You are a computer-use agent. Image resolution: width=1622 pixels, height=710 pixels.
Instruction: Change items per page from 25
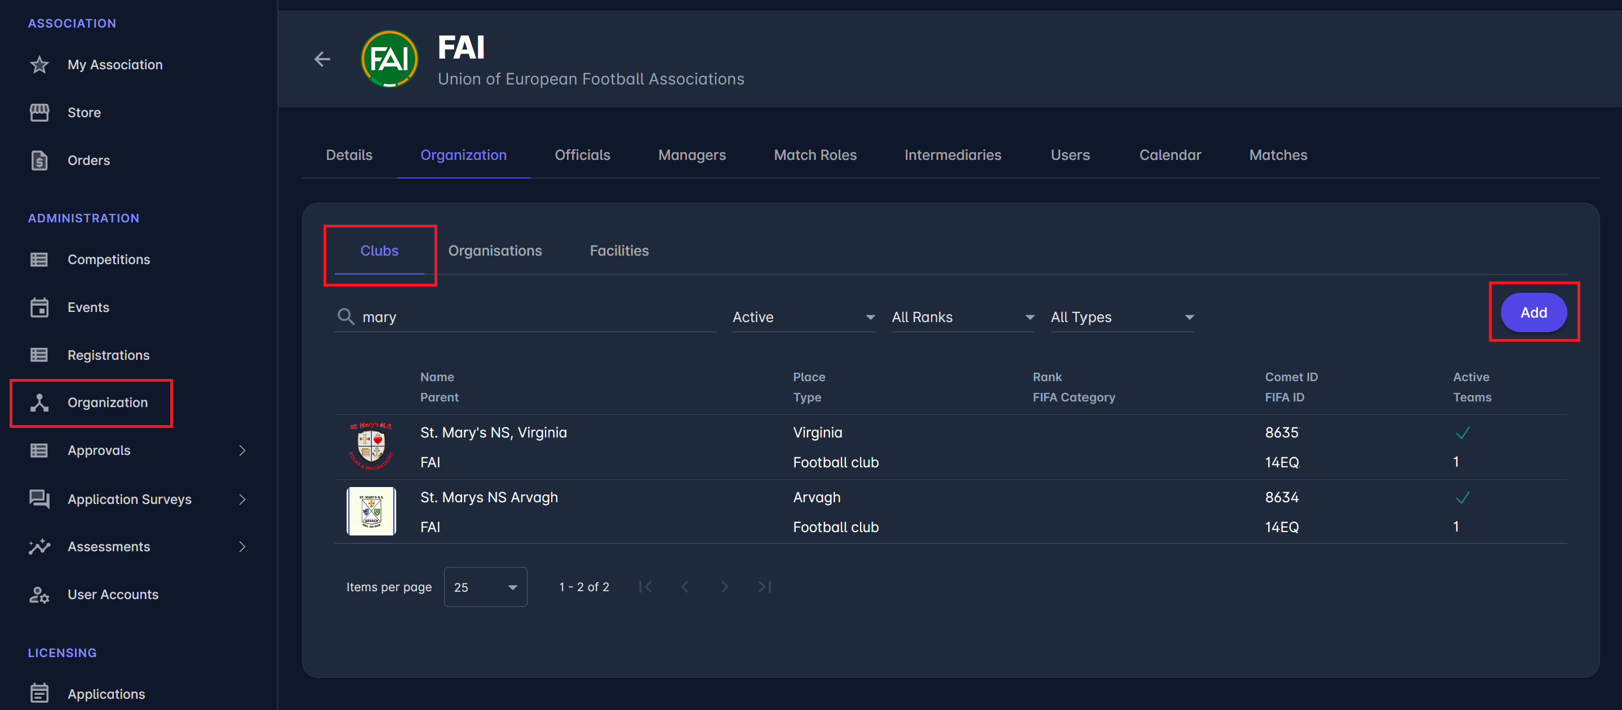point(485,587)
